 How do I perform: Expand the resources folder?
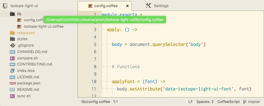pos(26,33)
